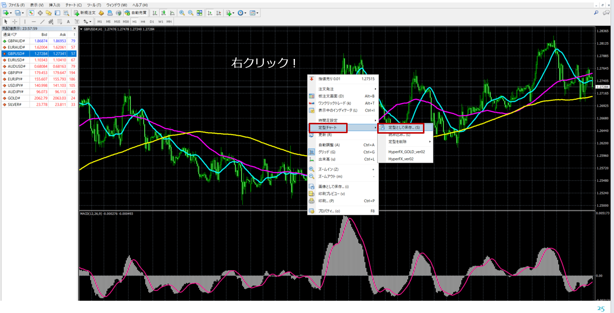
Task: Open the チャート (C) menu in menu bar
Action: tap(74, 5)
